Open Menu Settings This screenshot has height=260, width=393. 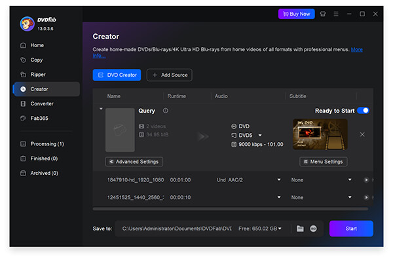[324, 162]
